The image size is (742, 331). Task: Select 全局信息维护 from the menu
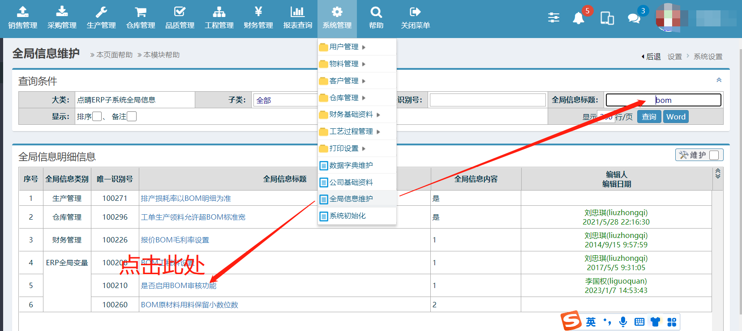[351, 199]
